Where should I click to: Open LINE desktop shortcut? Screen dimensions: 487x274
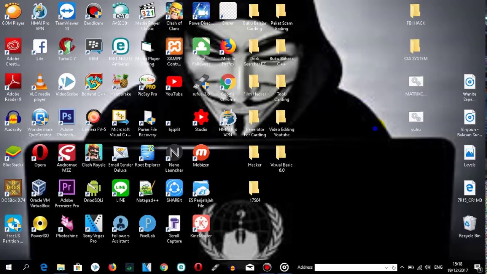(121, 191)
